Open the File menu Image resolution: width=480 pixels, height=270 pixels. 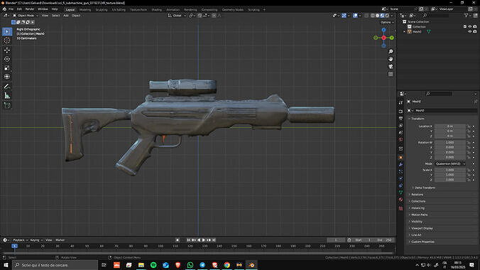pos(11,9)
